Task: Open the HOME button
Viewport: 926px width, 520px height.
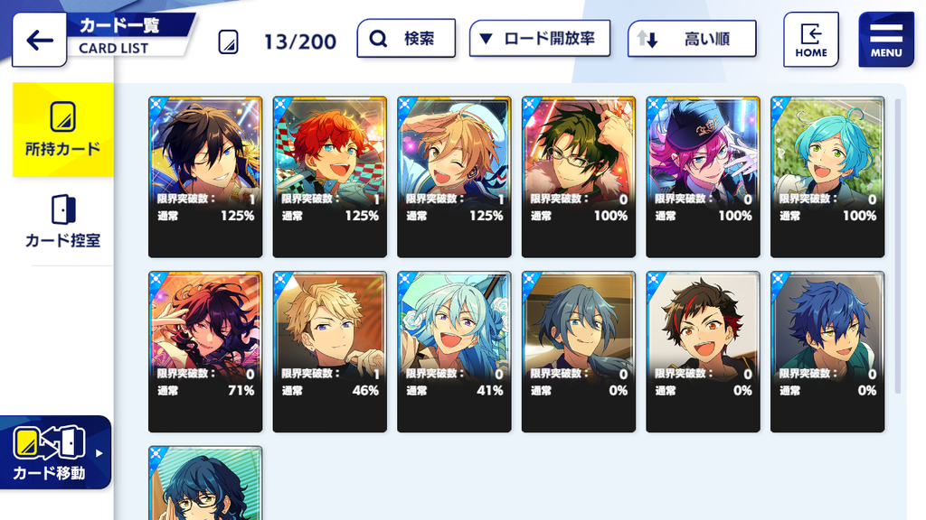Action: point(811,40)
